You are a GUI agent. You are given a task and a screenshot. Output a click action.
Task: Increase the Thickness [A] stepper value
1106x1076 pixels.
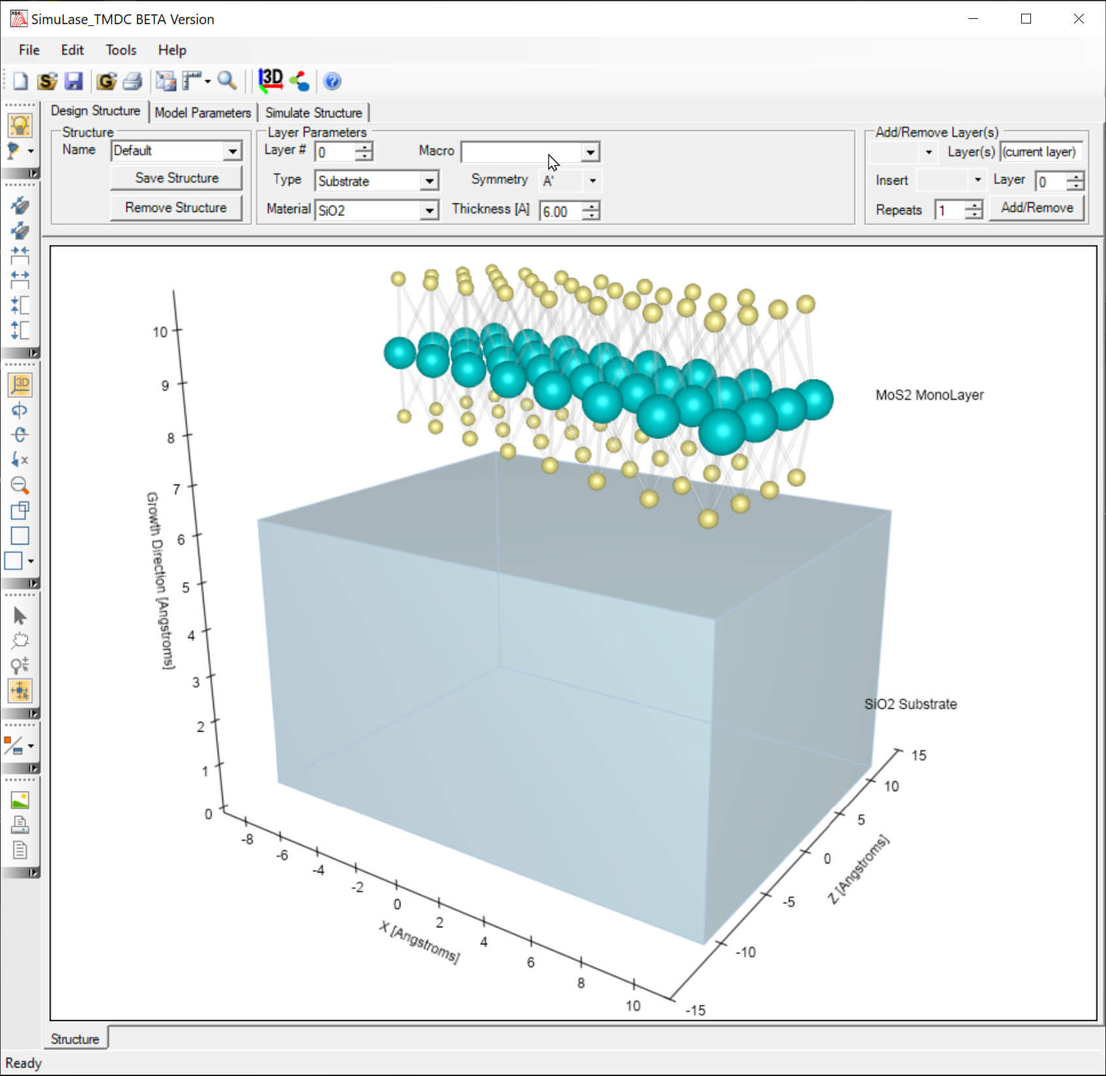pyautogui.click(x=590, y=207)
